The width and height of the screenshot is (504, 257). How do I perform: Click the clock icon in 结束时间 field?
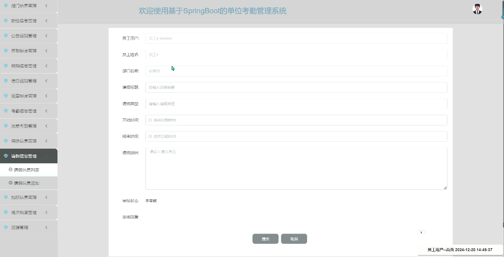[x=150, y=136]
